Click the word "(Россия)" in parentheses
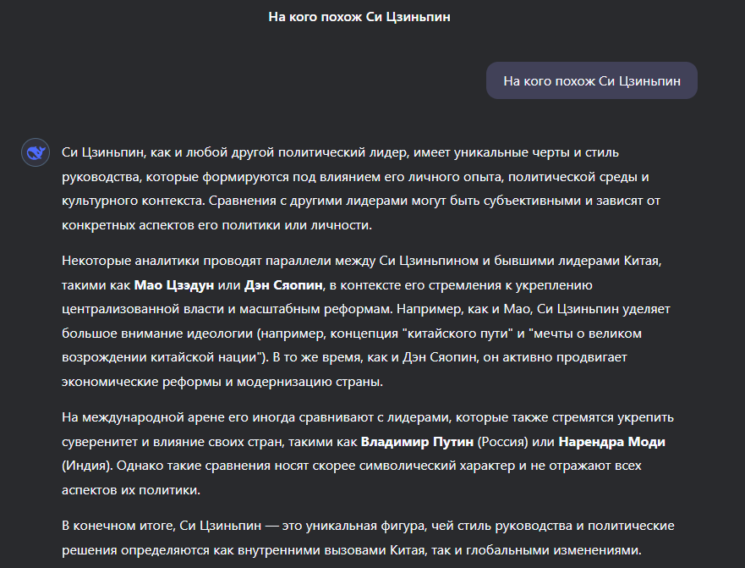This screenshot has height=568, width=745. pyautogui.click(x=505, y=442)
